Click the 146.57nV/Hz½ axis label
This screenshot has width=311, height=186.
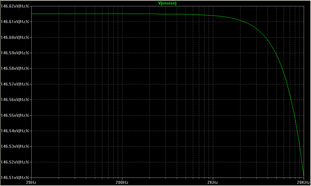15,84
